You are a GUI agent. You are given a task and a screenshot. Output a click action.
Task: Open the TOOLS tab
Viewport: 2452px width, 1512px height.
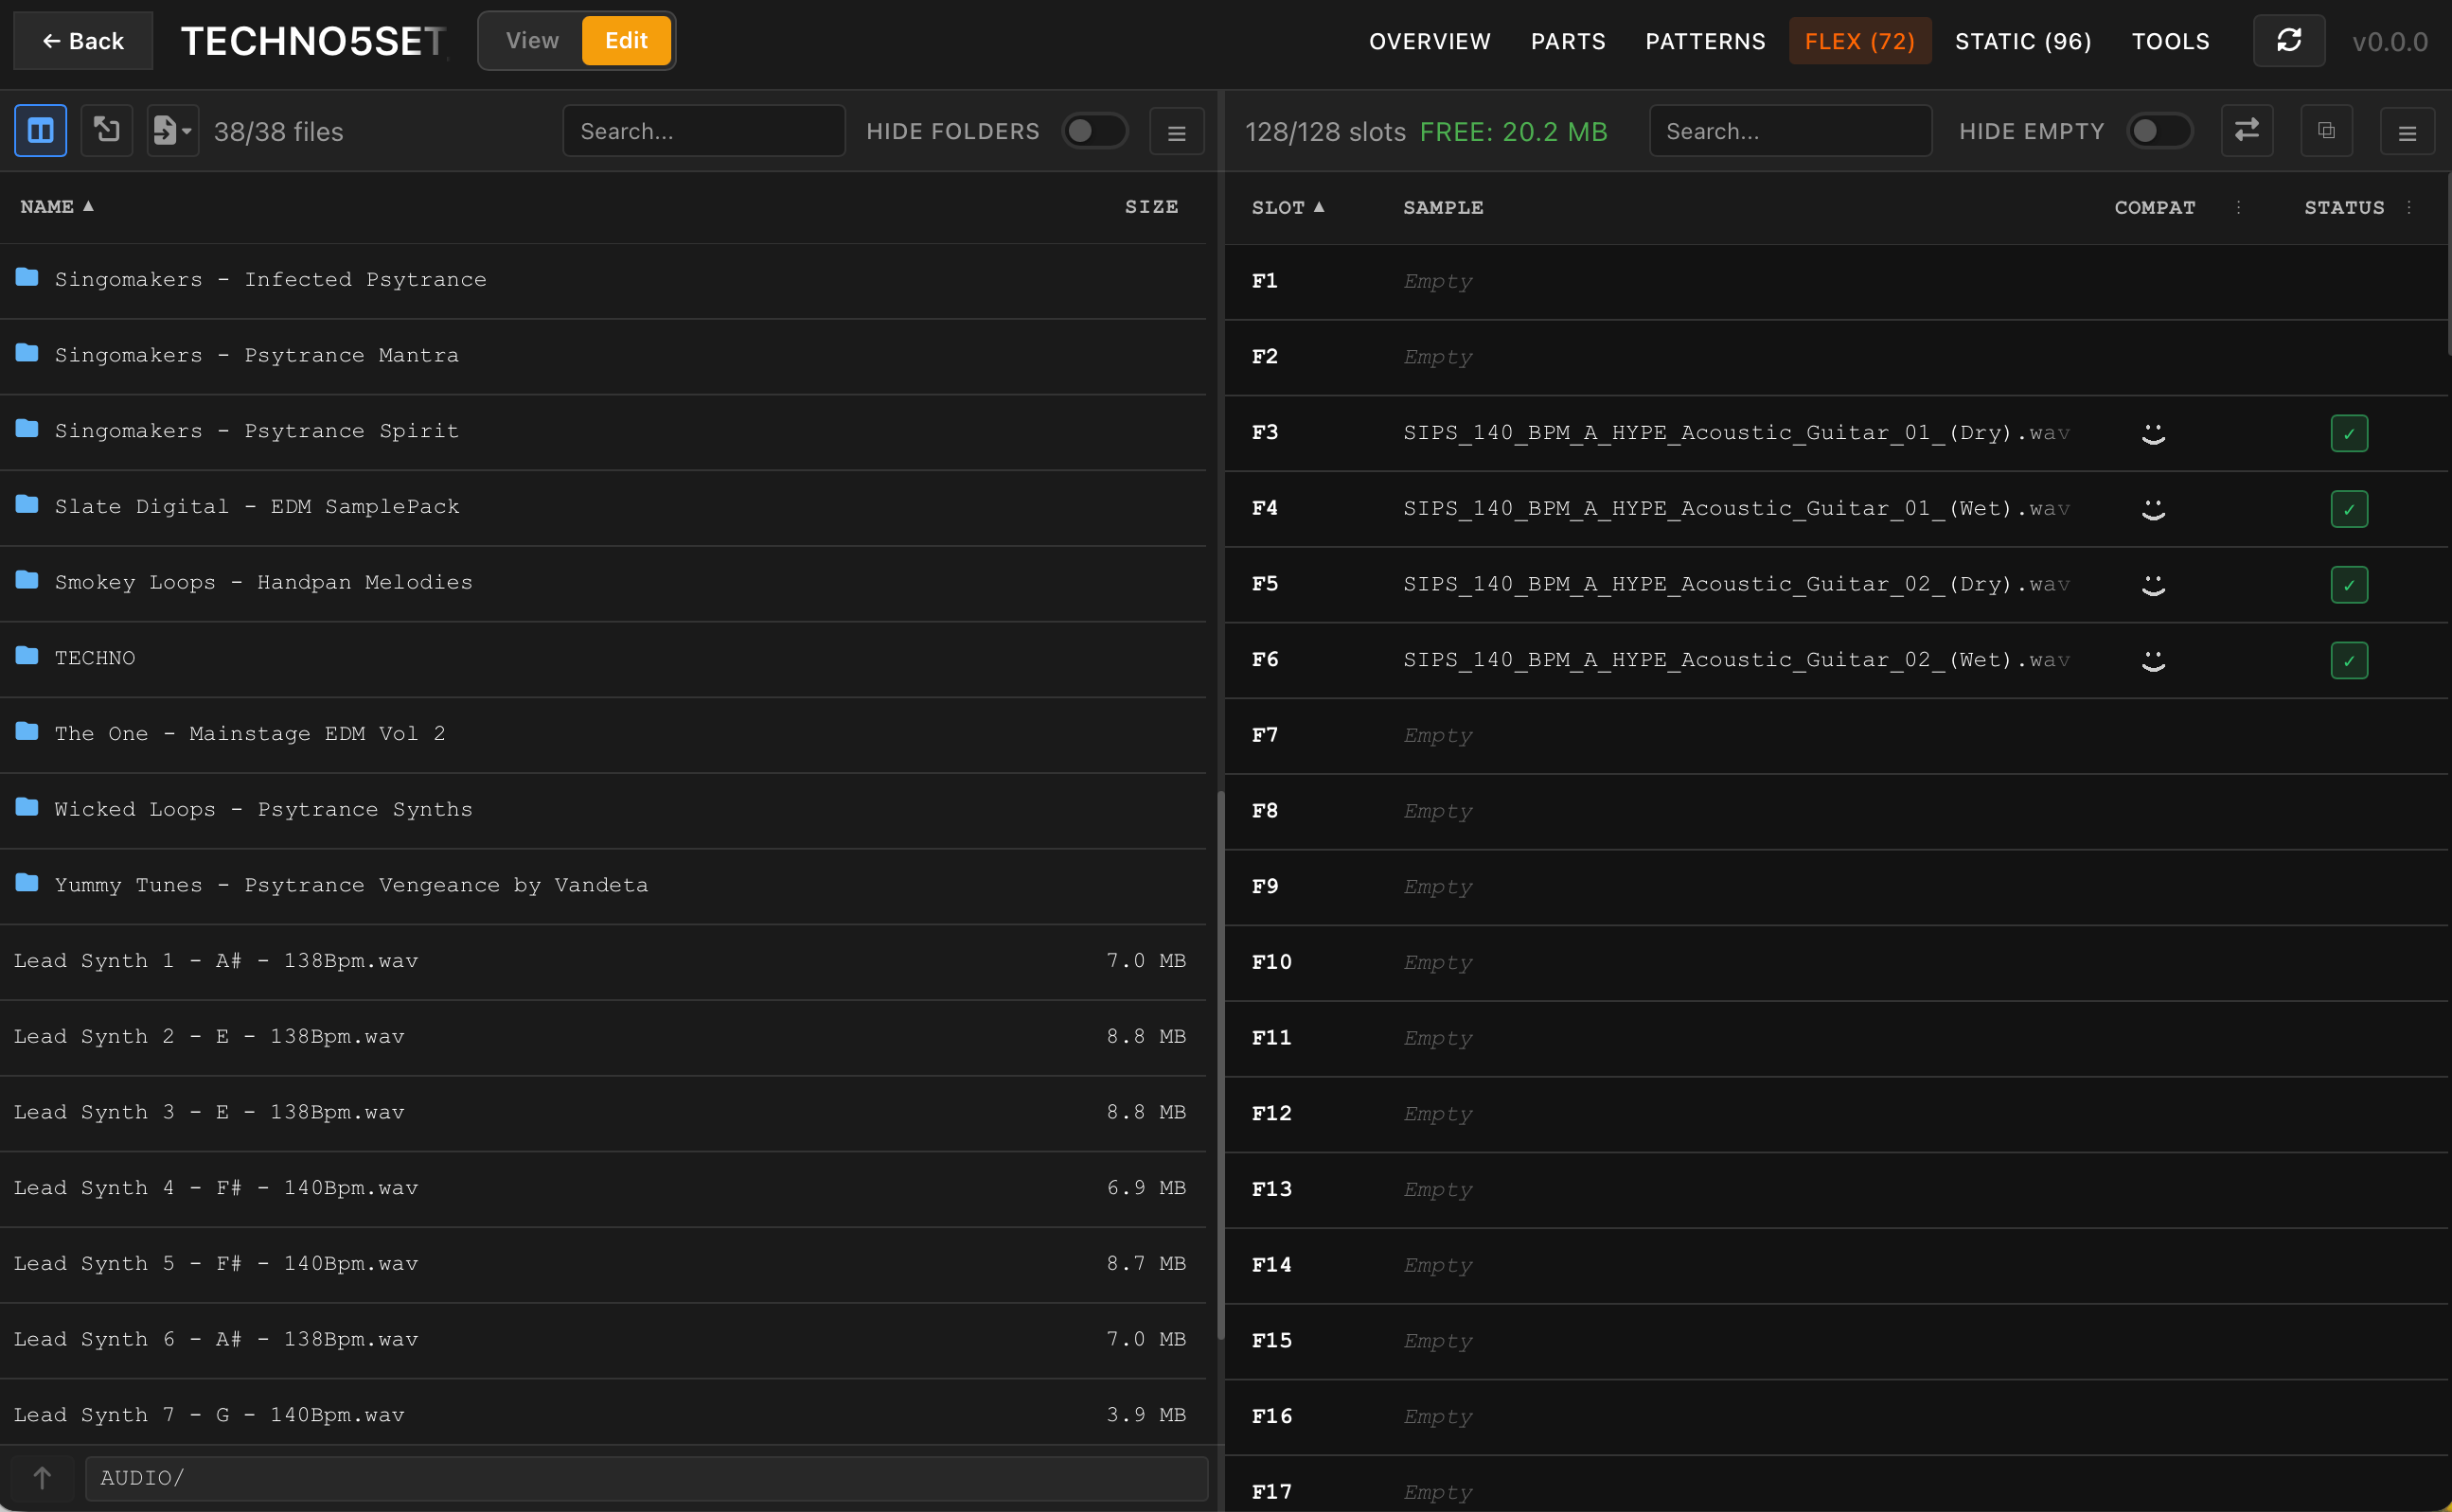[x=2170, y=41]
